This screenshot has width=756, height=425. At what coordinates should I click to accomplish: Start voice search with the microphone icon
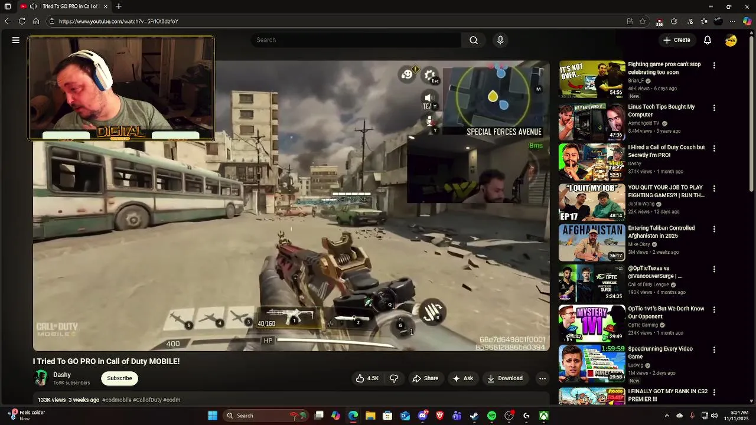coord(500,40)
